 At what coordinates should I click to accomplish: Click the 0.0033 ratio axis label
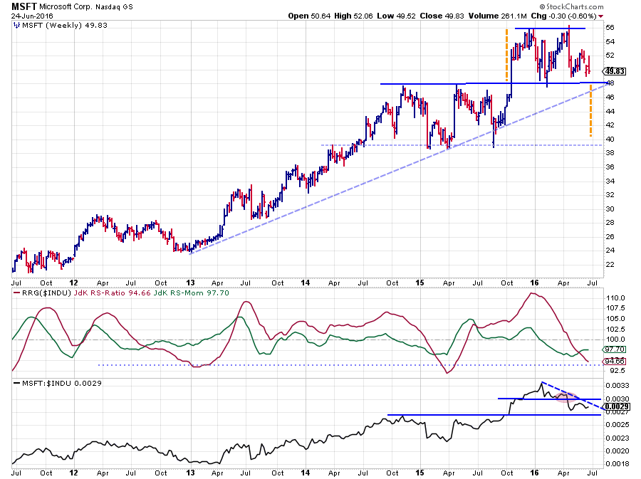click(x=617, y=386)
